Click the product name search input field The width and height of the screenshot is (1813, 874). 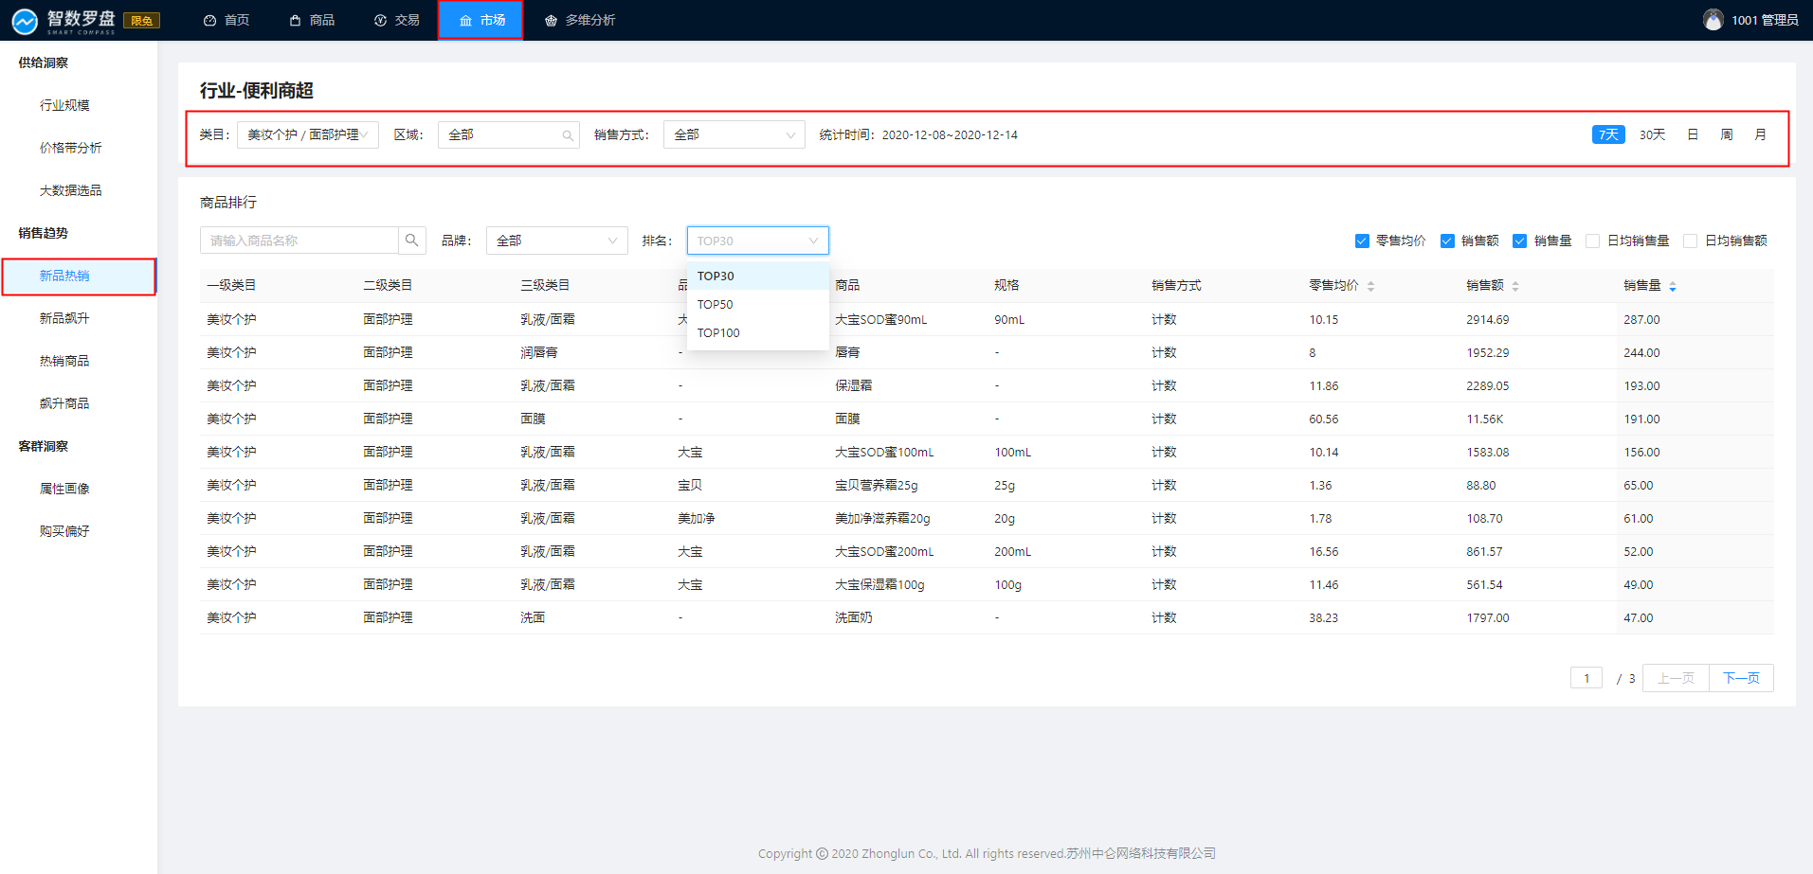pyautogui.click(x=299, y=241)
